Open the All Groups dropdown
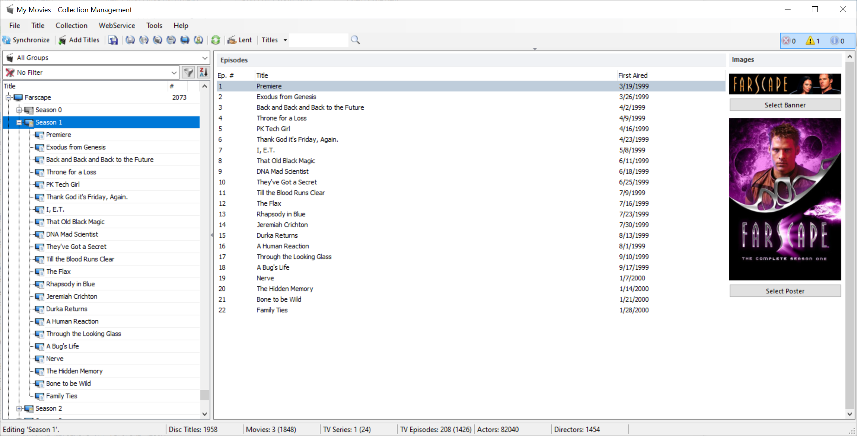This screenshot has height=436, width=857. (x=106, y=58)
